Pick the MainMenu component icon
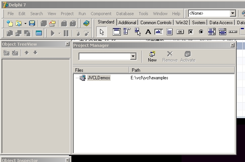Viewport: 245px width, 162px height. point(128,32)
